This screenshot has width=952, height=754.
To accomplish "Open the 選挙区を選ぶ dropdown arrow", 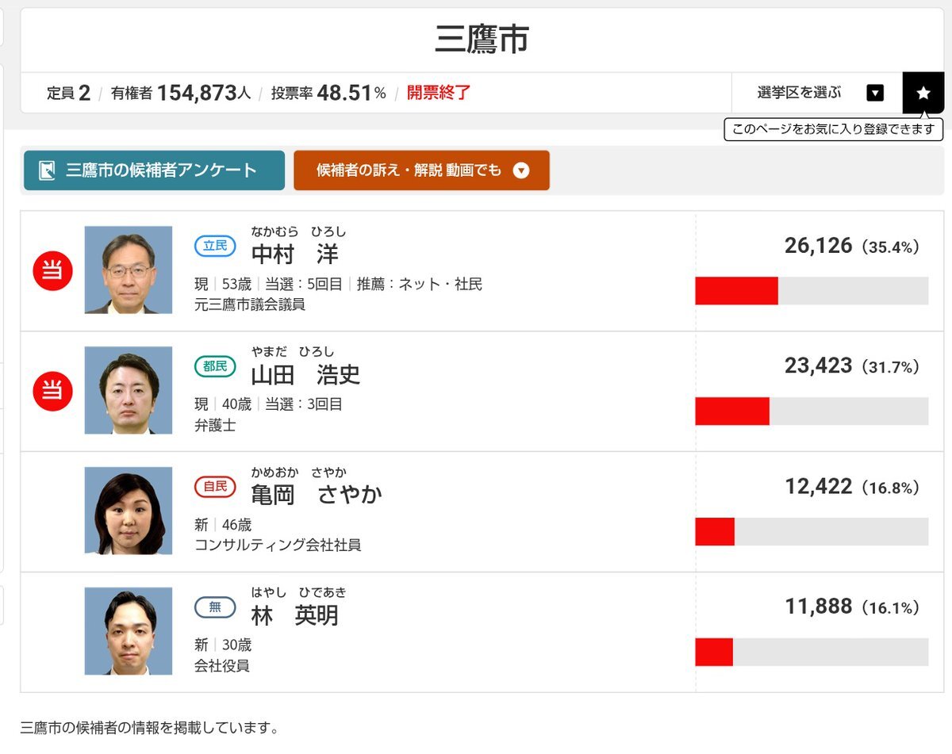I will [875, 93].
